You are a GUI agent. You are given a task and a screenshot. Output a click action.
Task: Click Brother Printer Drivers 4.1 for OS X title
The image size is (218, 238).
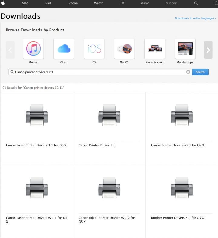click(x=177, y=218)
